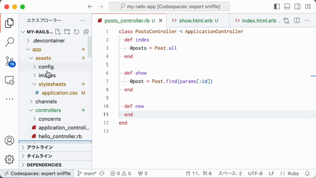Open the Search view in activity bar
Viewport: 316px width, 178px height.
pyautogui.click(x=9, y=42)
